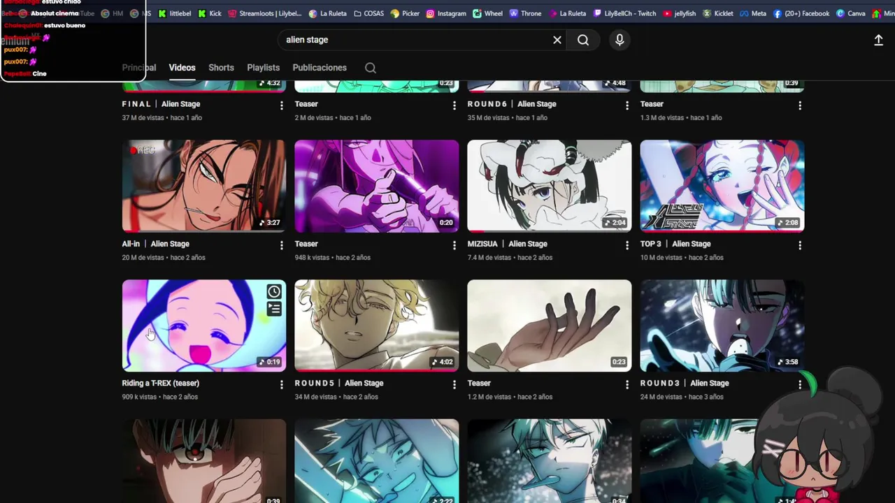Open the Streamloots bookmark
Viewport: 895px width, 503px height.
pyautogui.click(x=264, y=13)
